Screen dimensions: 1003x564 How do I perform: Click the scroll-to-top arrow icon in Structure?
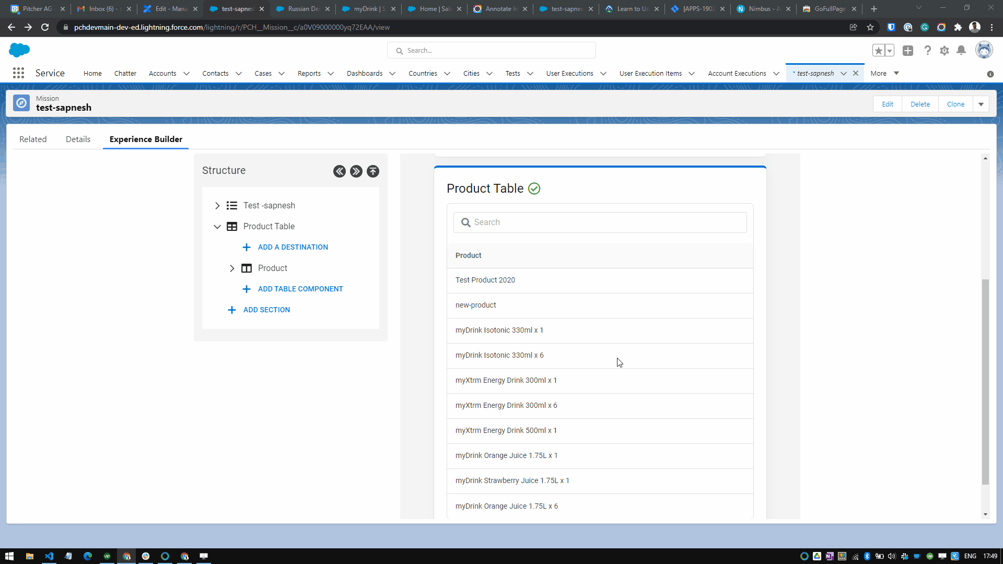tap(373, 171)
